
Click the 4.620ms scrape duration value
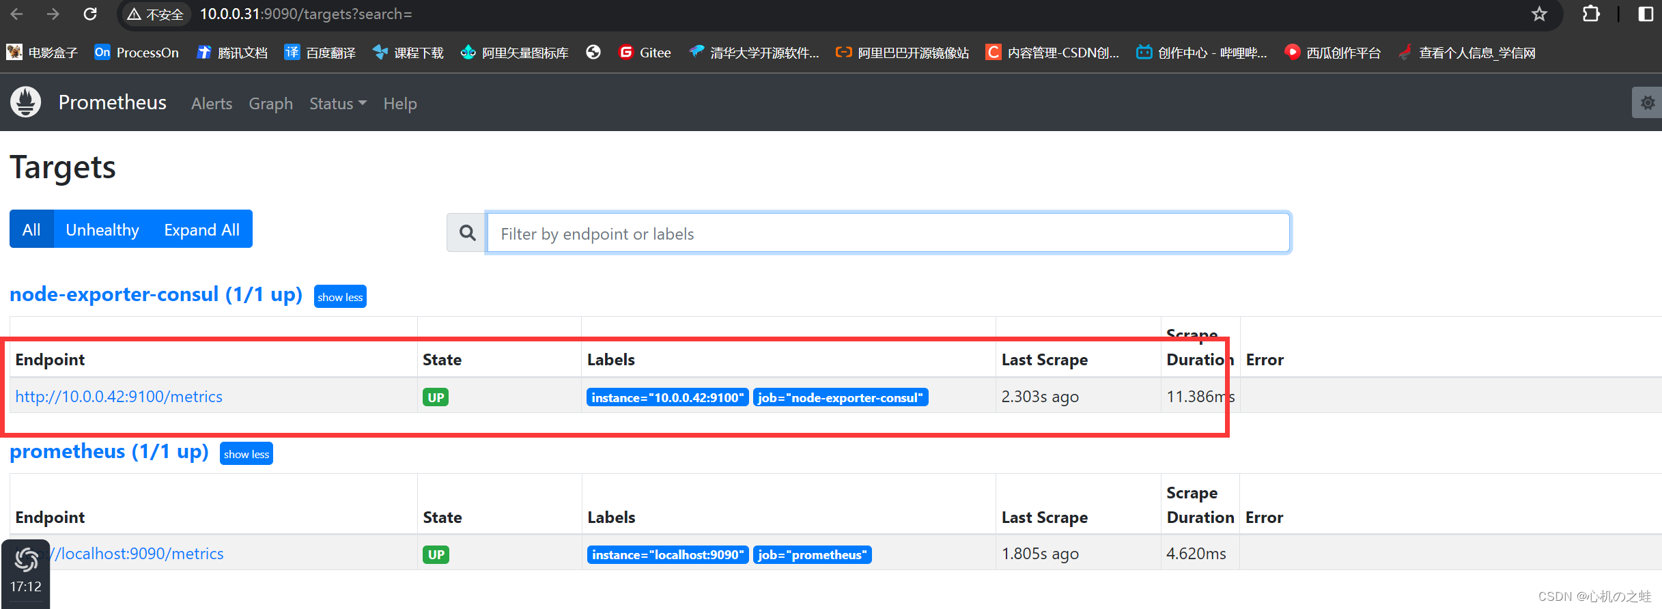(x=1196, y=554)
